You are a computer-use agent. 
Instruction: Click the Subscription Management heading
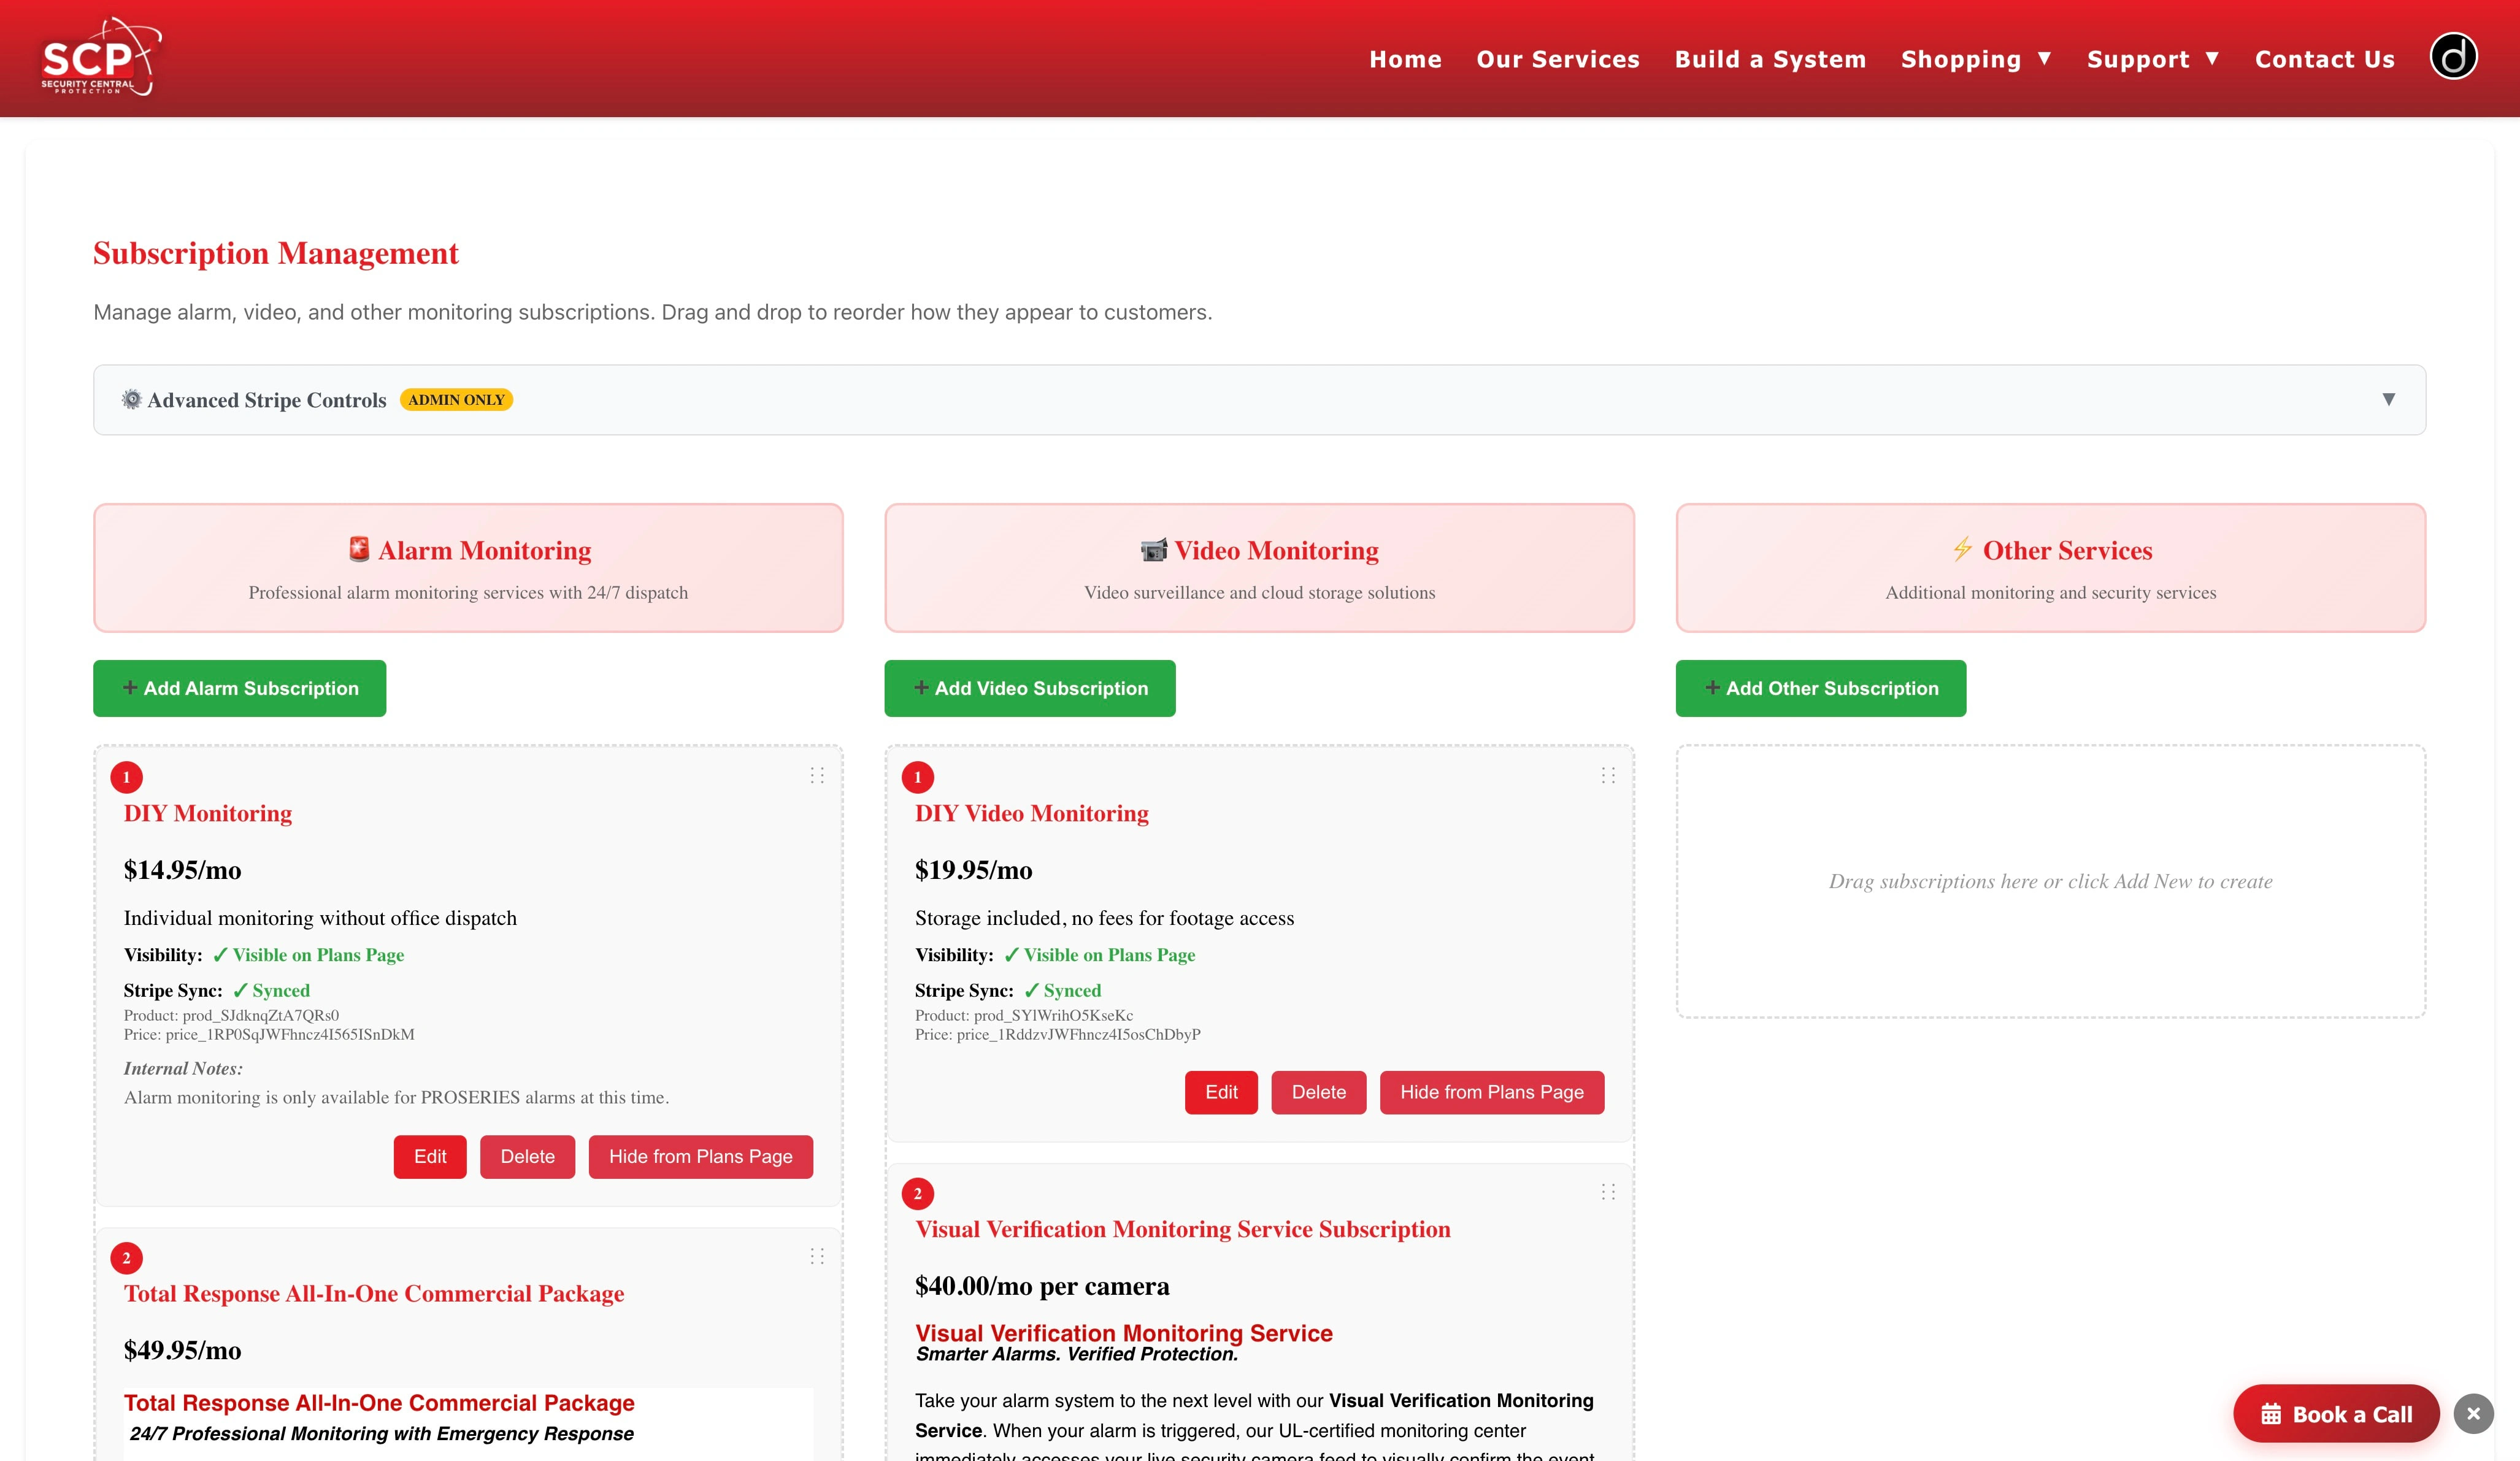[275, 253]
